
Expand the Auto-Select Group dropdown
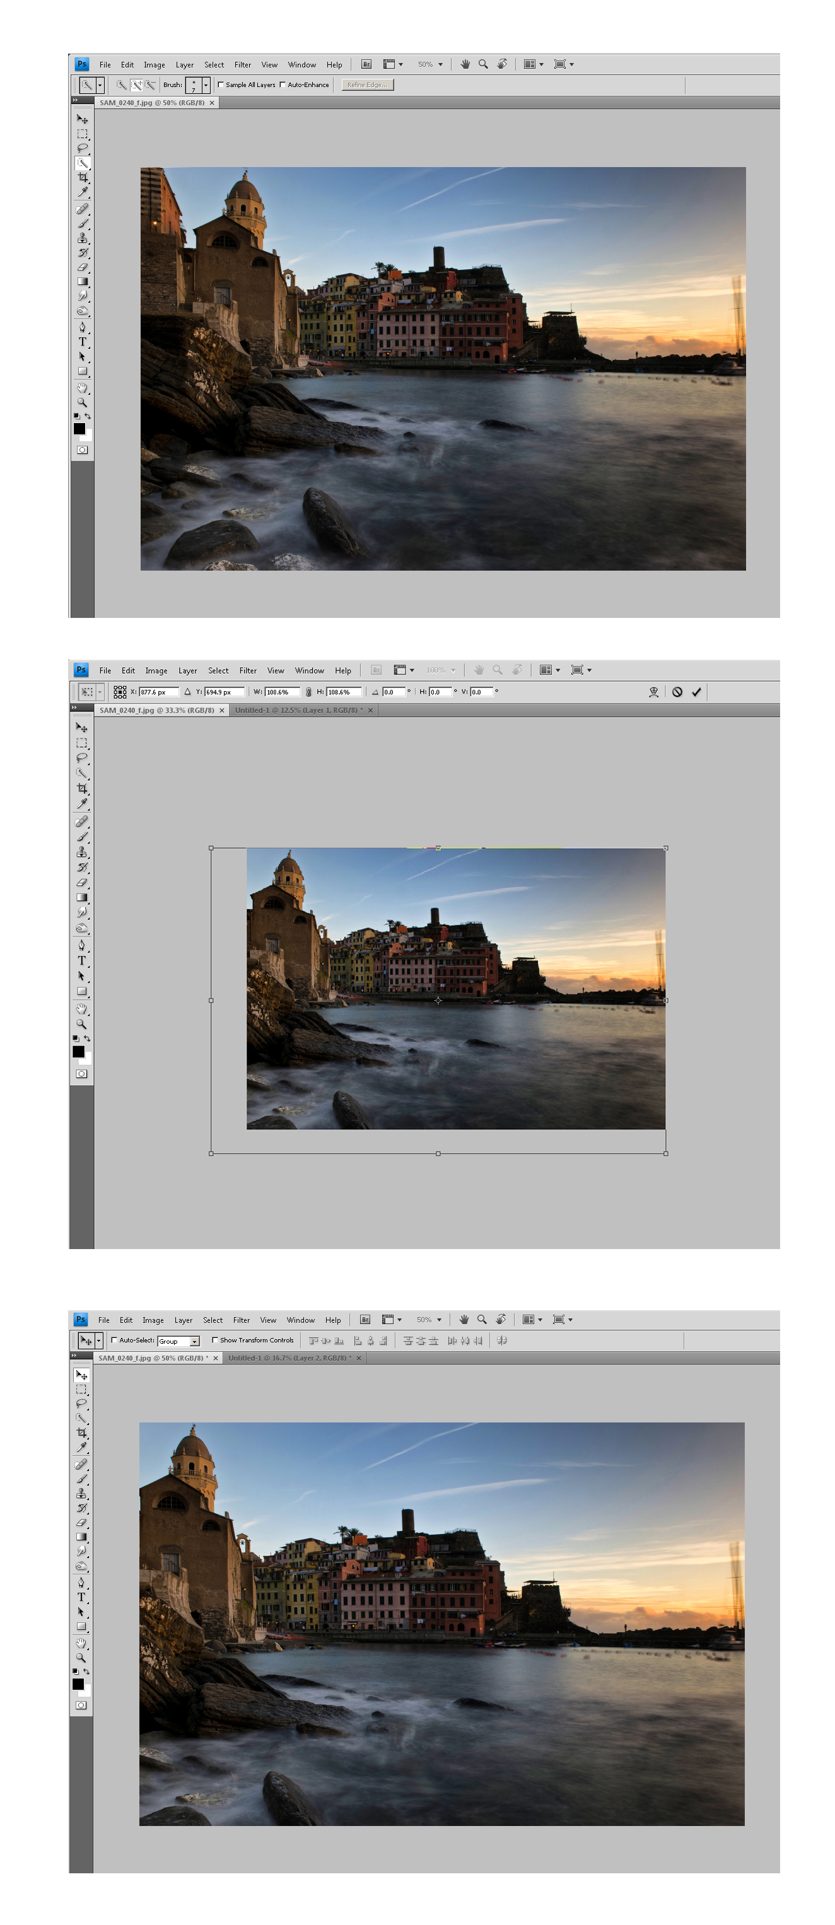click(x=194, y=1341)
